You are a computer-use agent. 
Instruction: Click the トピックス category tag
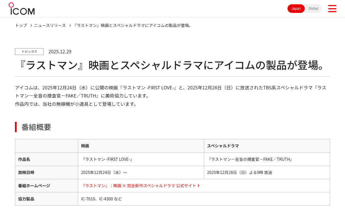tap(29, 52)
